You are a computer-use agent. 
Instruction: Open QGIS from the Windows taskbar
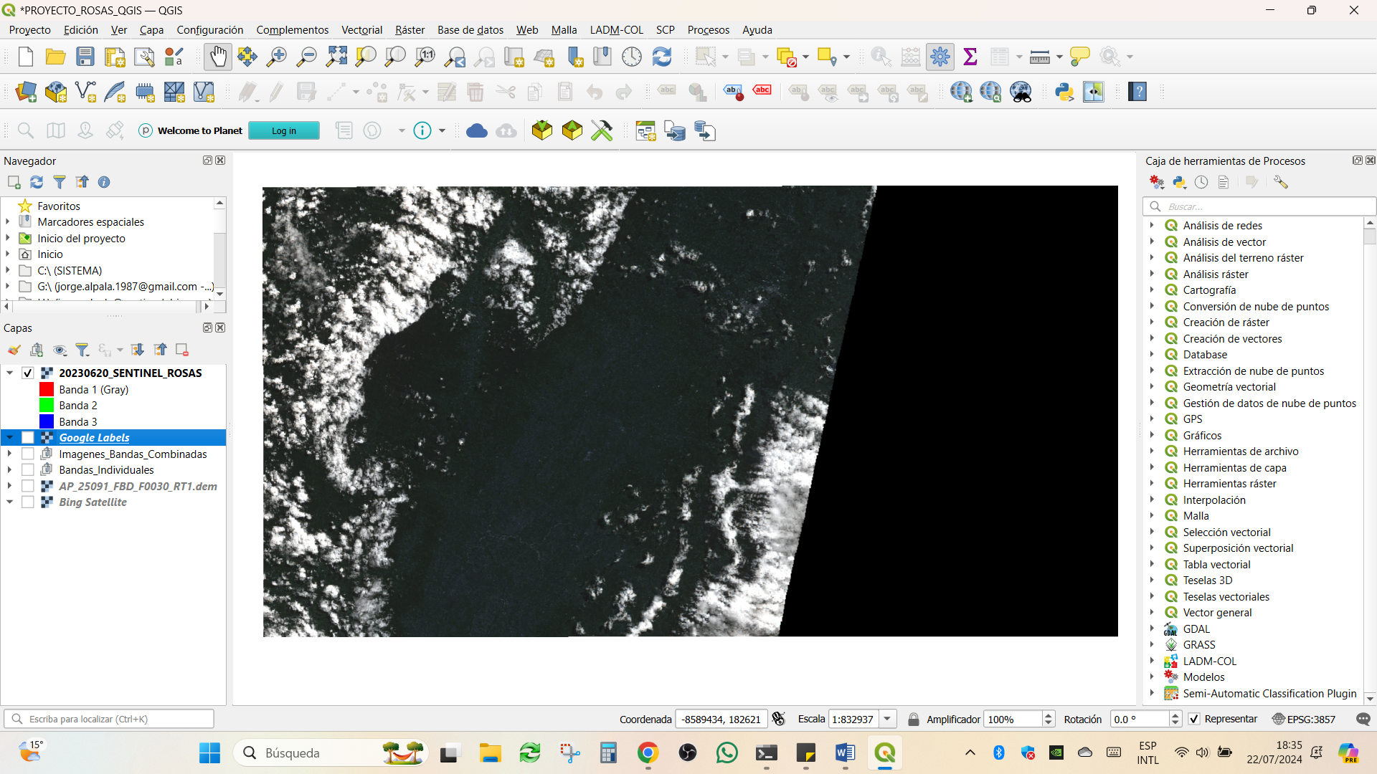point(884,753)
